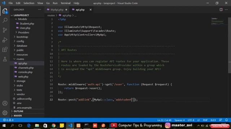Open console.php in the explorer
The image size is (231, 129).
[25, 72]
